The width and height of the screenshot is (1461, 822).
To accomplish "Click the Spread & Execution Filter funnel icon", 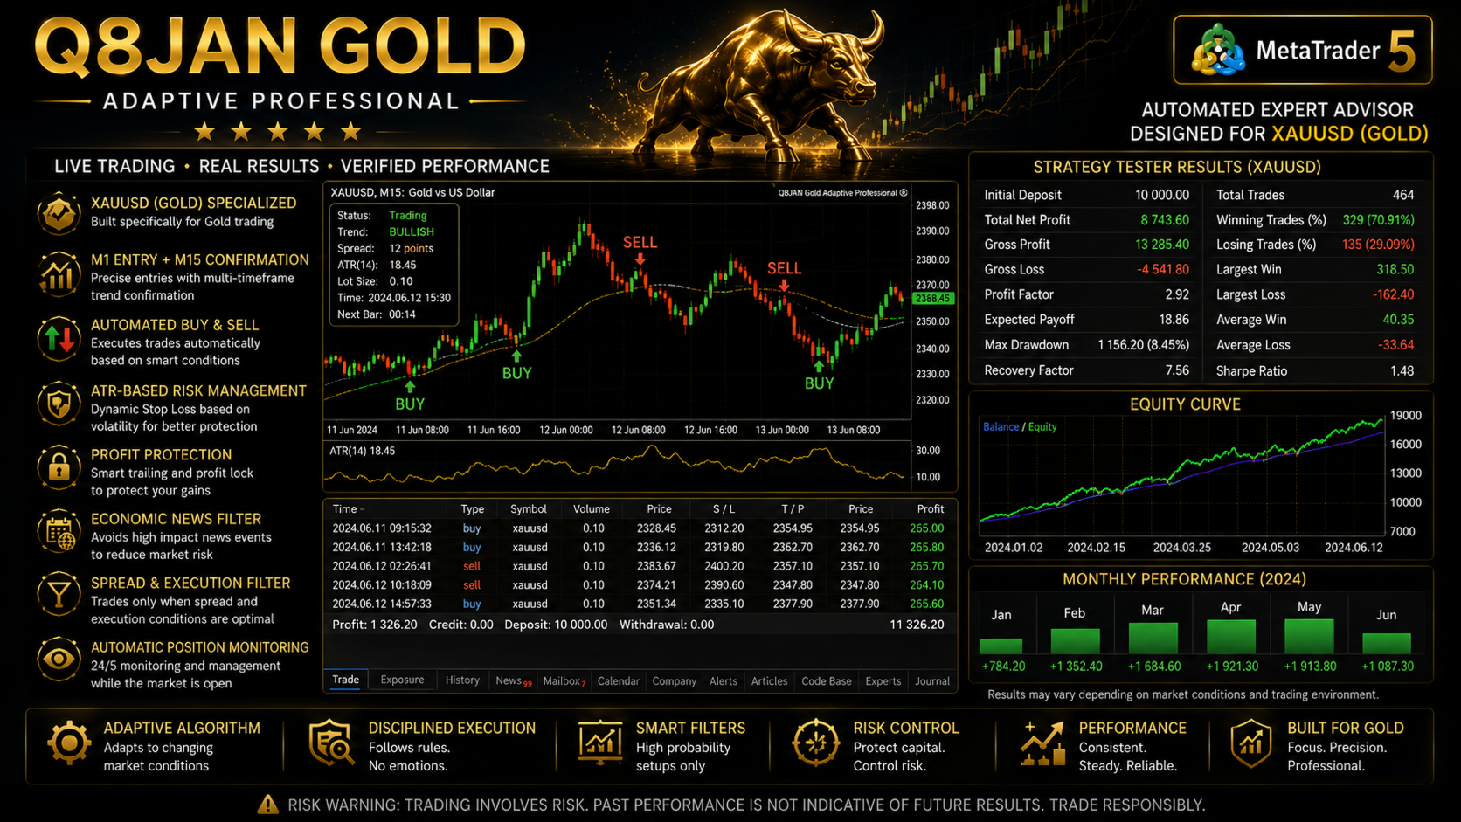I will pyautogui.click(x=59, y=595).
